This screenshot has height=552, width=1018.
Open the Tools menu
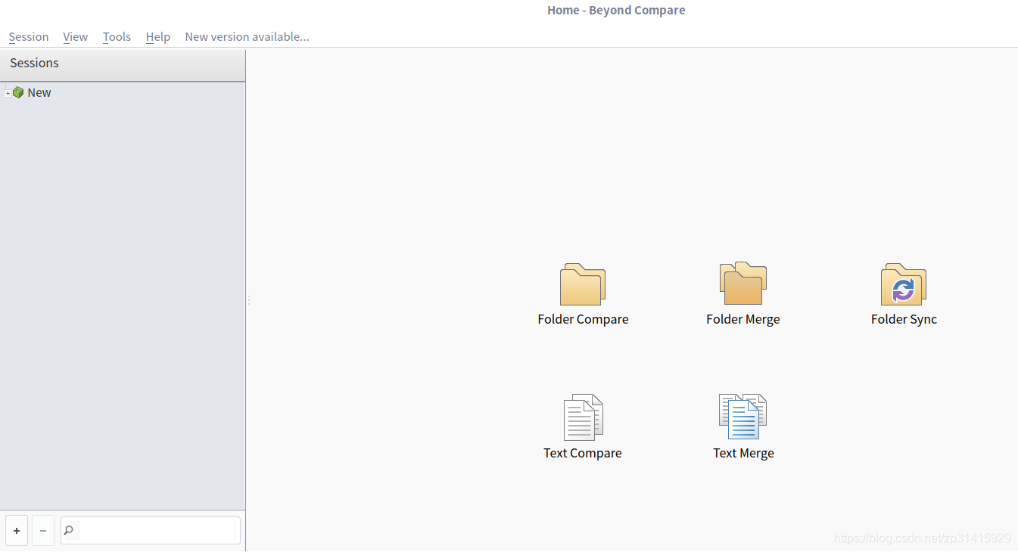coord(117,36)
